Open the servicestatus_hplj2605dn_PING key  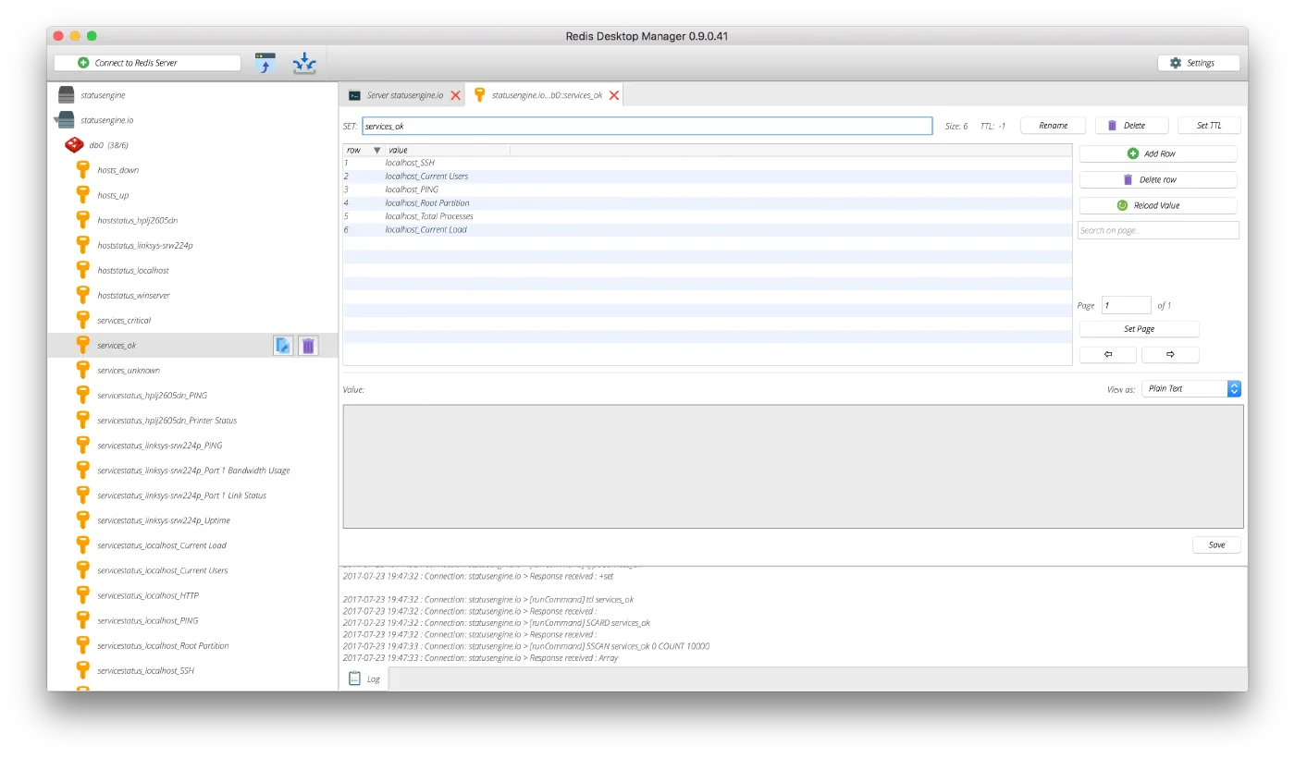(153, 395)
